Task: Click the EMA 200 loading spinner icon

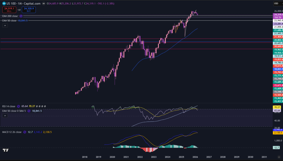Action: [x=21, y=16]
